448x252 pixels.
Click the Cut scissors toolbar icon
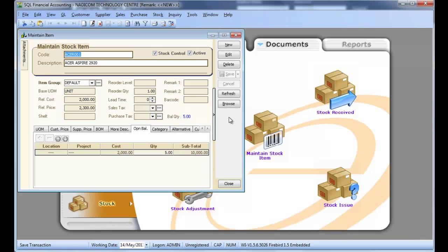point(24,23)
